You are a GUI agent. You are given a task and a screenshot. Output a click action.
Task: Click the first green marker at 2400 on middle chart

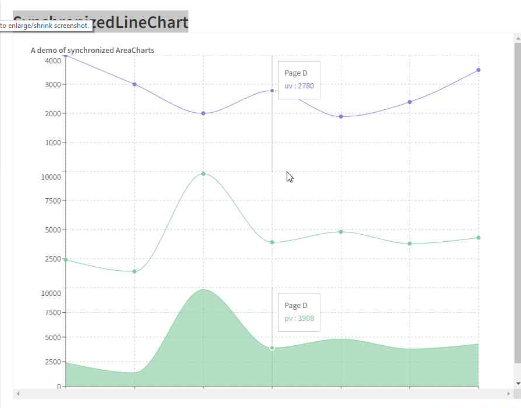66,259
